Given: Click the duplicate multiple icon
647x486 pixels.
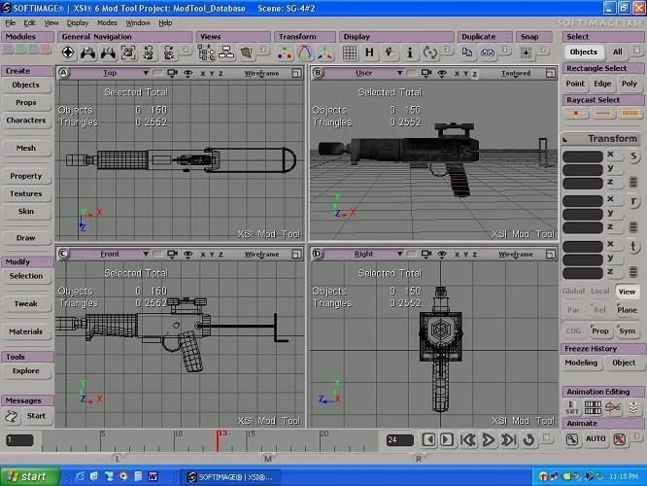Looking at the screenshot, I should [x=488, y=52].
